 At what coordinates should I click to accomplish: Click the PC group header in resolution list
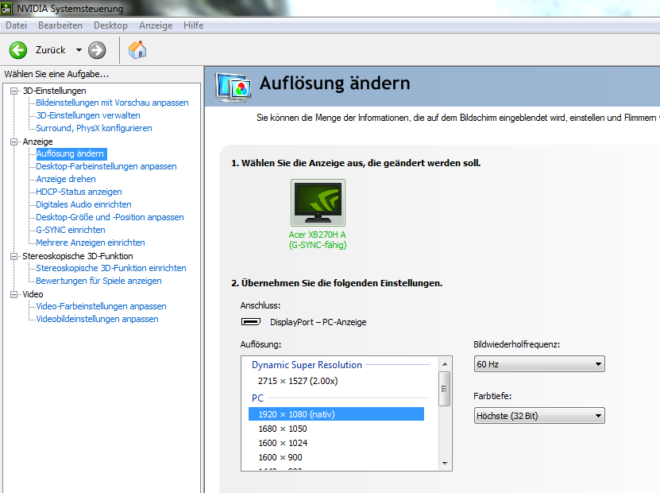pyautogui.click(x=257, y=398)
